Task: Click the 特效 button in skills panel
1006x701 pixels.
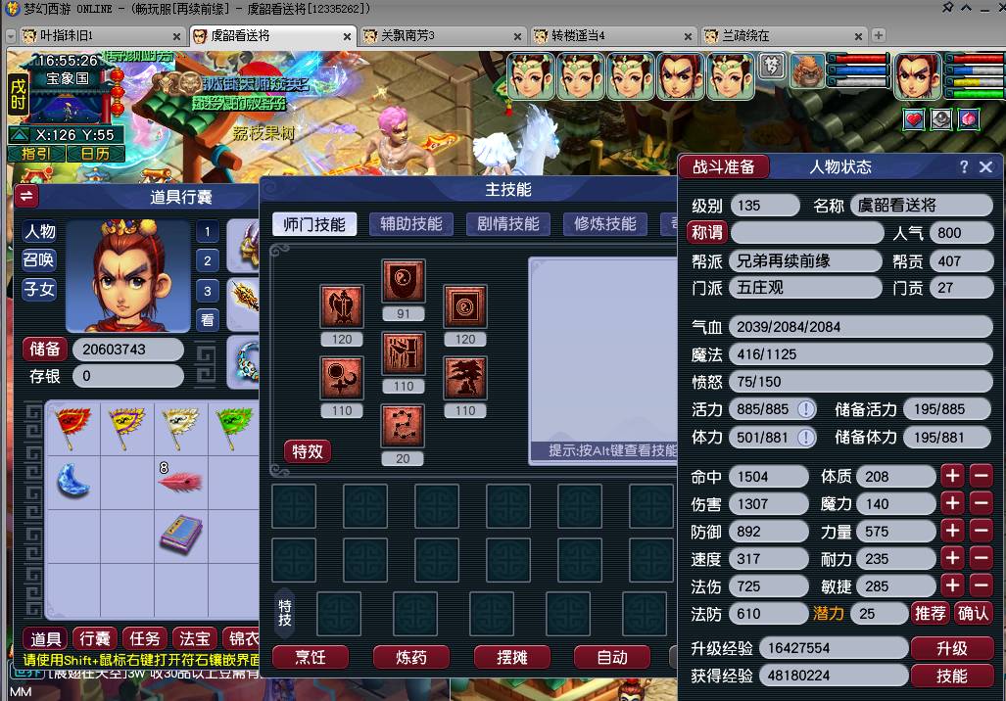Action: pos(308,451)
